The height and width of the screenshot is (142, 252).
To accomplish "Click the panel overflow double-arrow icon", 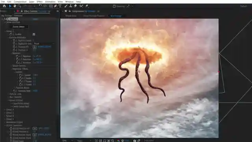I will click(x=57, y=11).
